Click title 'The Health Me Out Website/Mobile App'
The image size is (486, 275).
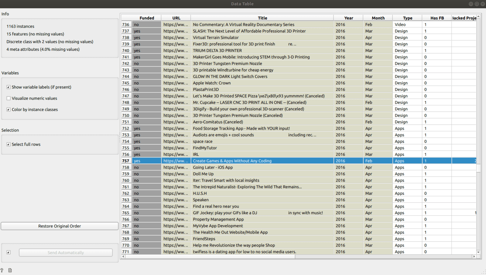(230, 232)
